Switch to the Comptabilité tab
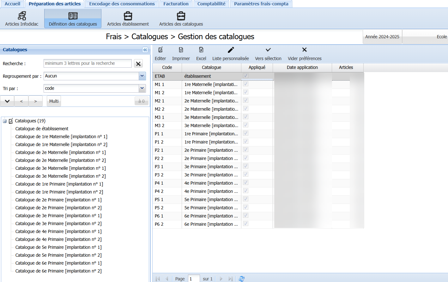The height and width of the screenshot is (282, 448). (211, 4)
